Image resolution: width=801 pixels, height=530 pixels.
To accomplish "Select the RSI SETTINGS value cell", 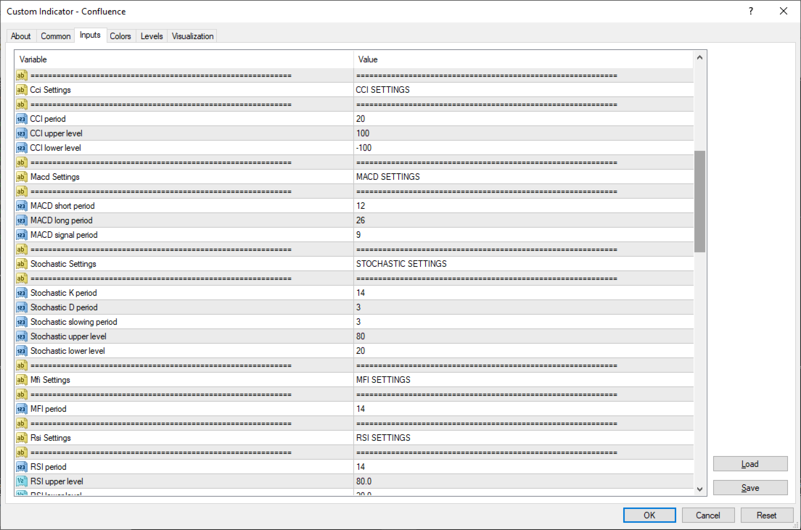I will pos(524,438).
